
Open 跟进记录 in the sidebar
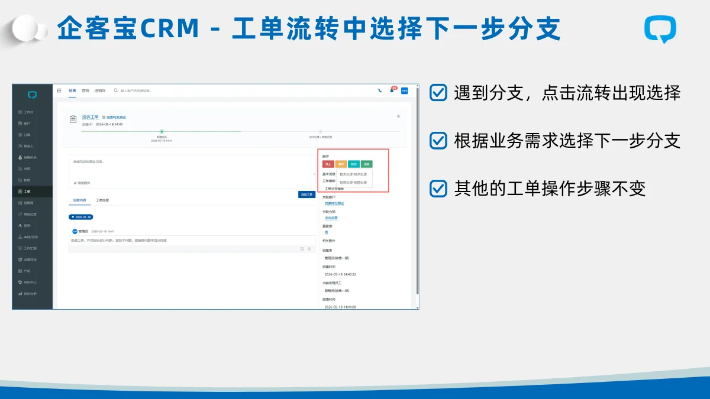(x=27, y=214)
